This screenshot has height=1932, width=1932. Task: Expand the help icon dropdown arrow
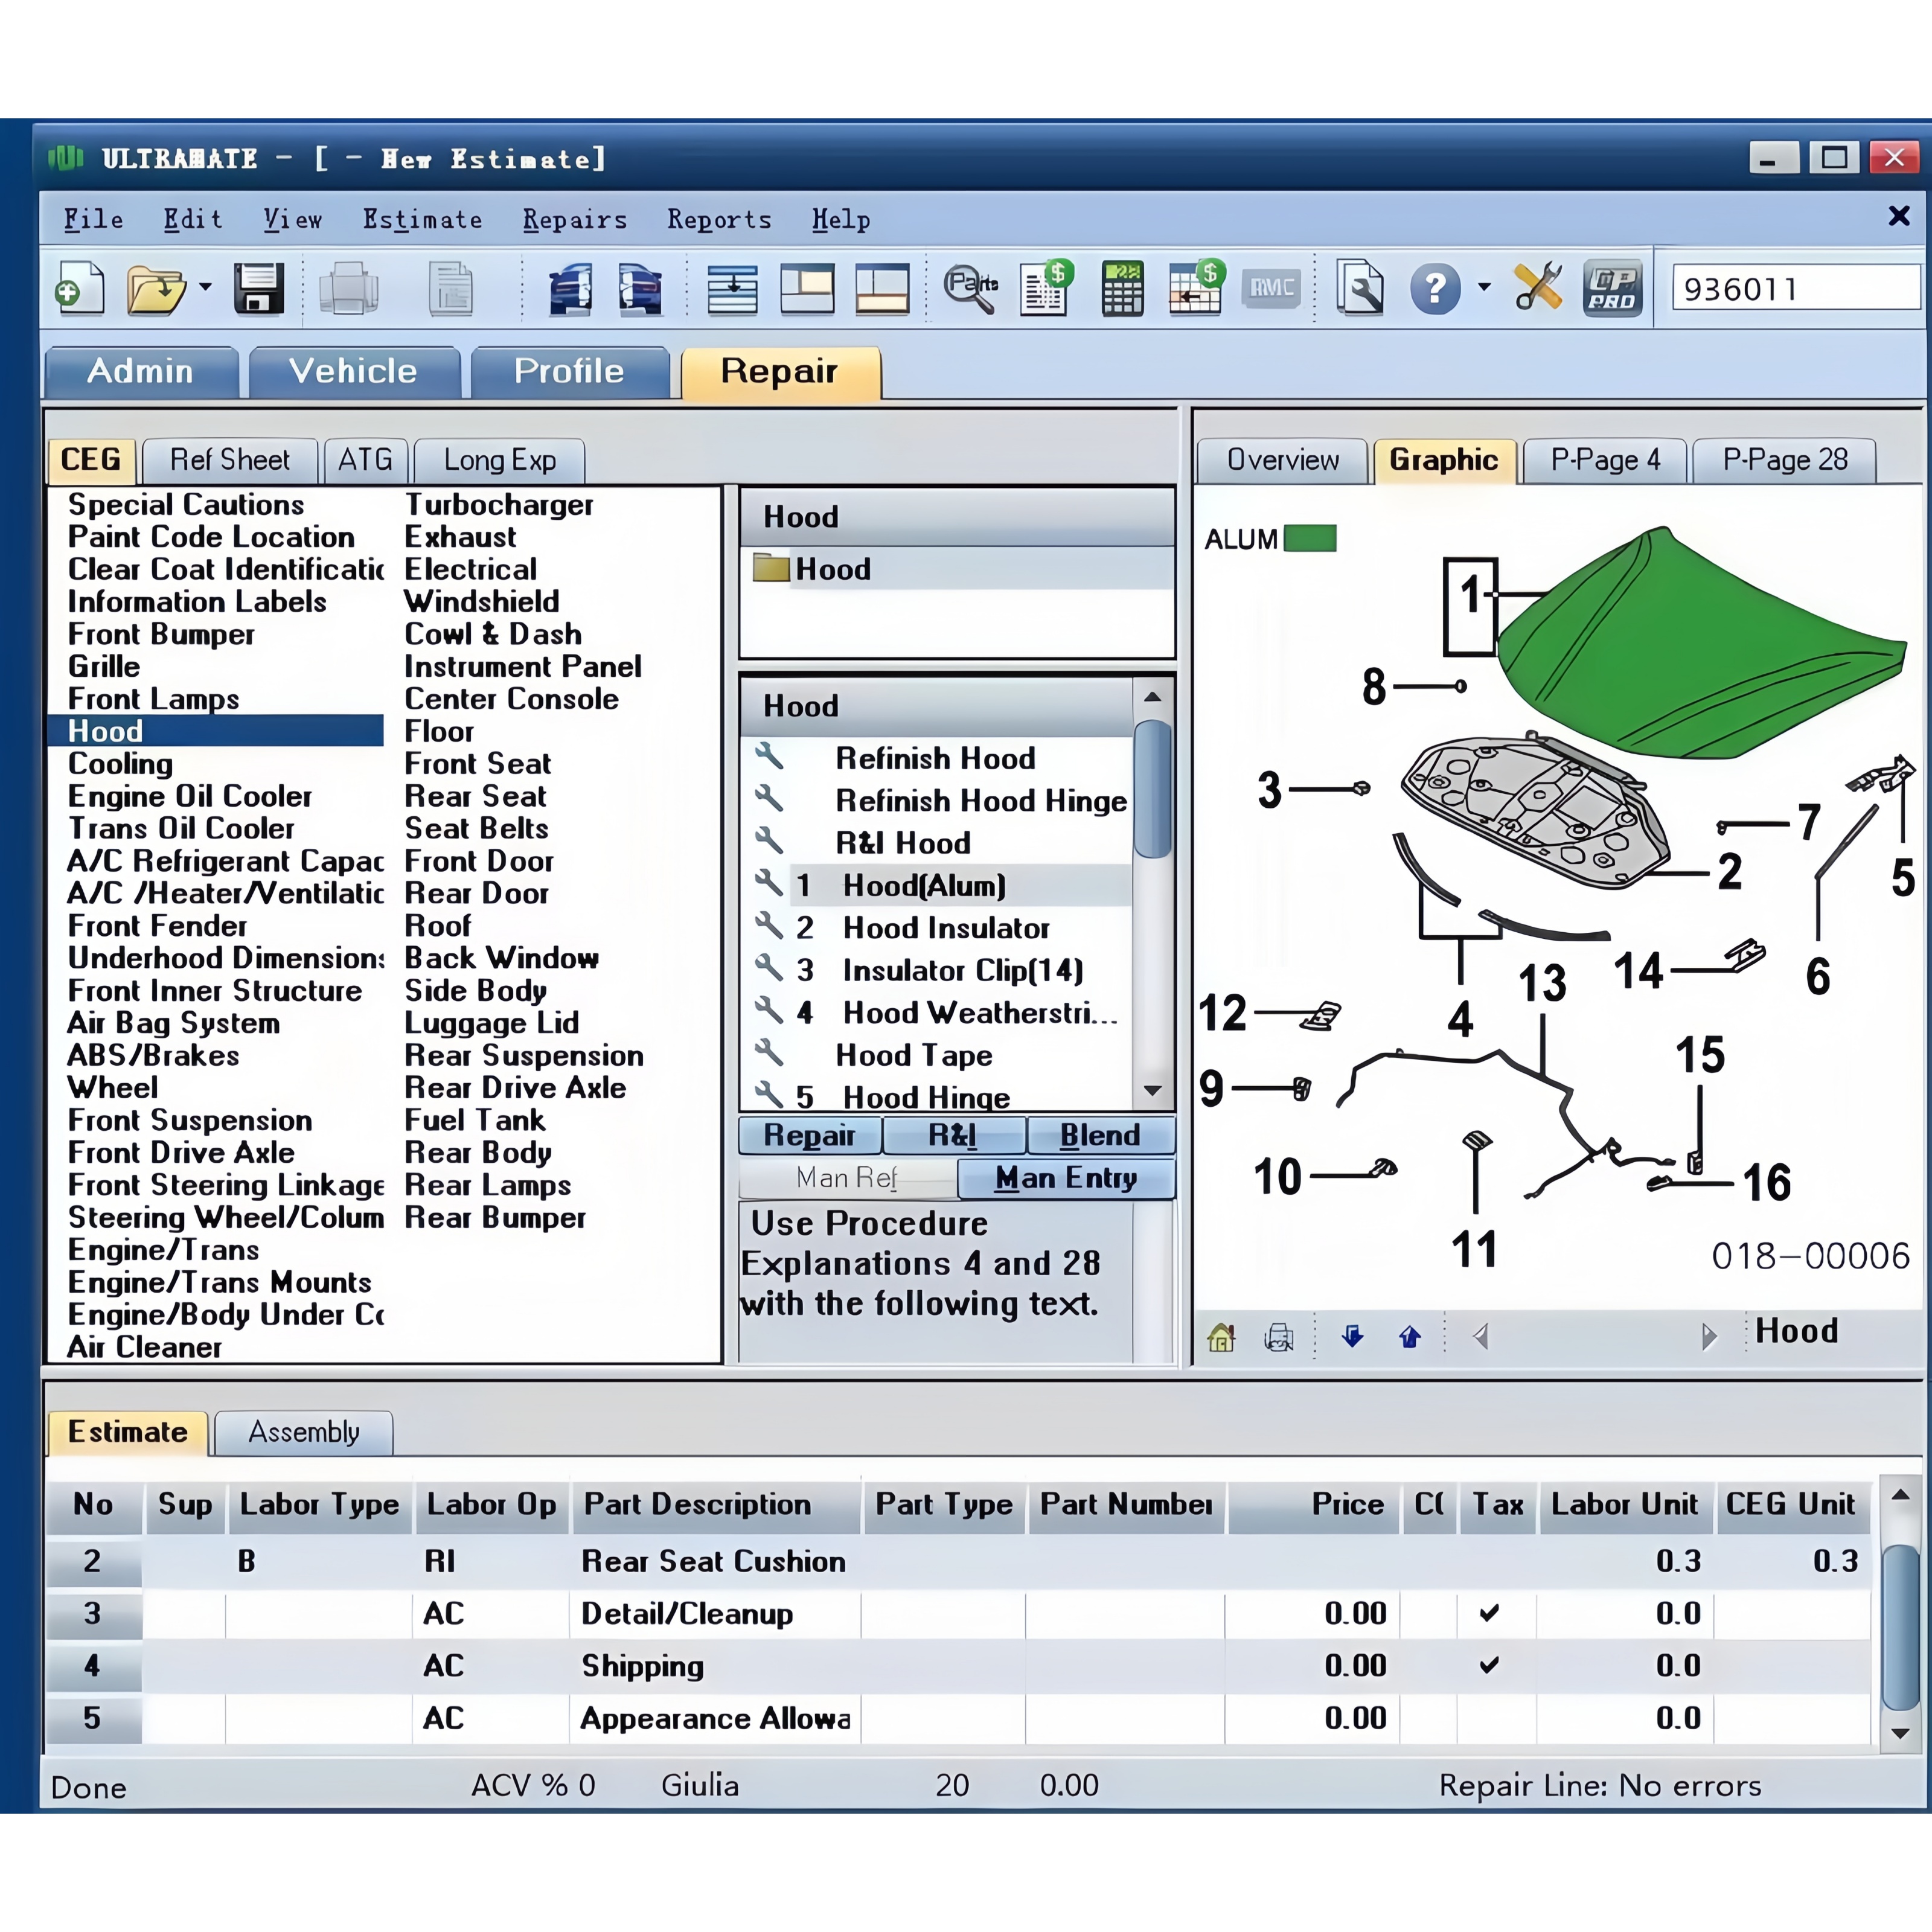point(1484,287)
